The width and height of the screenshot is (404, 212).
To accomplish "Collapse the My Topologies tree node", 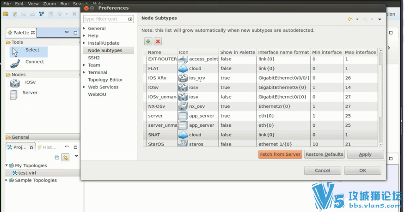I will click(6, 165).
